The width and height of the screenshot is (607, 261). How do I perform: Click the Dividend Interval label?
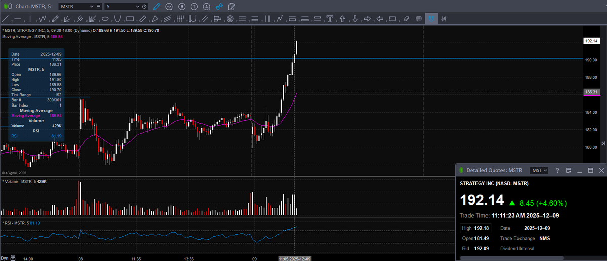point(517,248)
